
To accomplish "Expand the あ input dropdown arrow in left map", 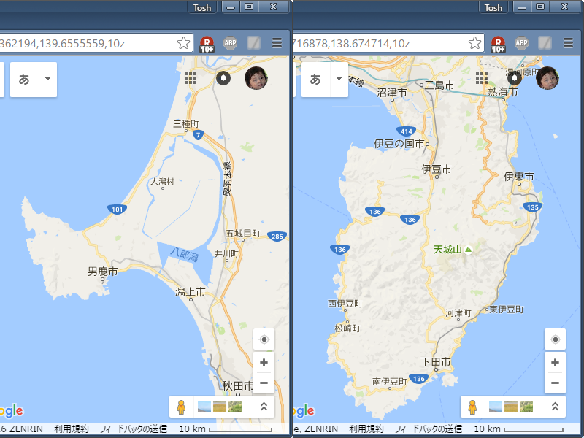I will [47, 79].
